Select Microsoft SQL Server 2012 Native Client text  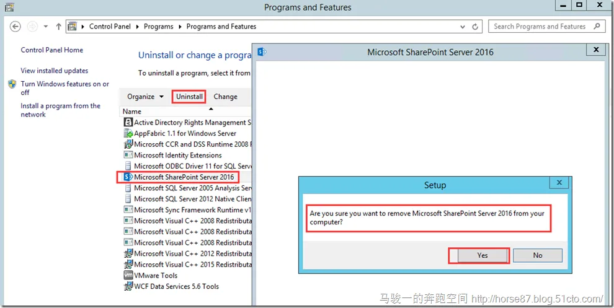tap(193, 199)
